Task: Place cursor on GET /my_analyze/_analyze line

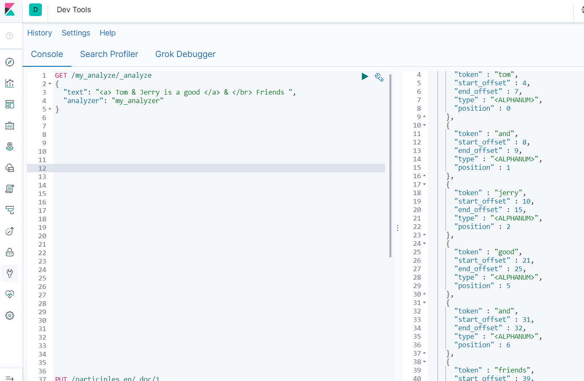Action: 103,75
